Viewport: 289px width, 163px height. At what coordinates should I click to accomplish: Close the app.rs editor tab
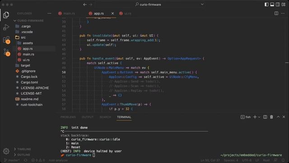(112, 13)
